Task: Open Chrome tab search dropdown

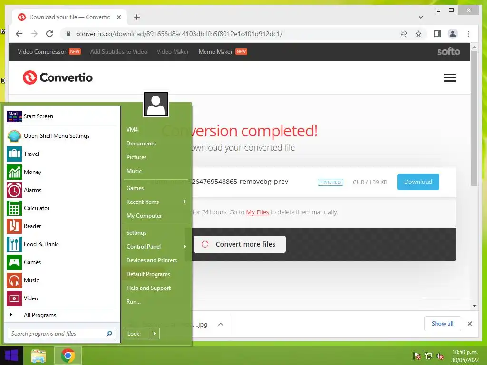Action: (421, 17)
